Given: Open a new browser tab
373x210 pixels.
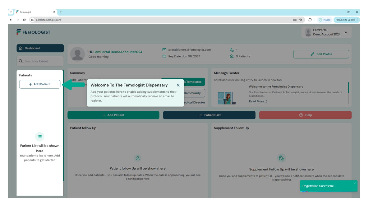Looking at the screenshot, I should coord(61,12).
